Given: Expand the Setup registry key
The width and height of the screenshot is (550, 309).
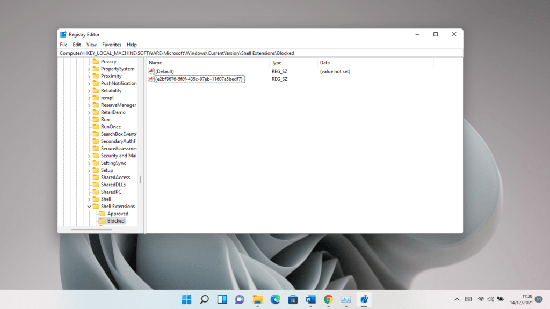Looking at the screenshot, I should point(90,170).
